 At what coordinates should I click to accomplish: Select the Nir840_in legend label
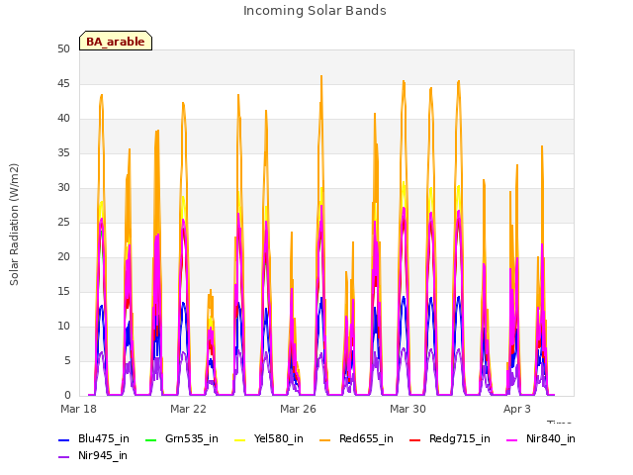(x=551, y=439)
